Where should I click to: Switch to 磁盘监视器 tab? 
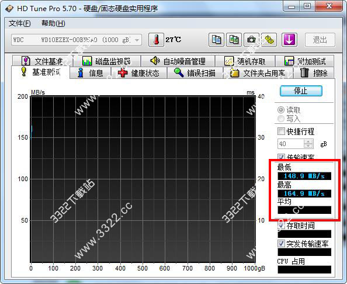click(x=107, y=61)
